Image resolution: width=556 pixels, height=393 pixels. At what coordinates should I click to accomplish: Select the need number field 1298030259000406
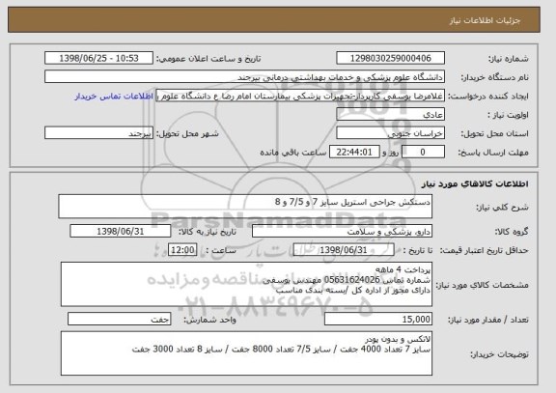tap(390, 58)
